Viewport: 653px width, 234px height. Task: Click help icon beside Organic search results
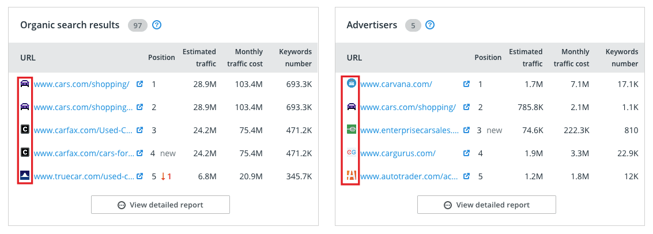pos(157,25)
